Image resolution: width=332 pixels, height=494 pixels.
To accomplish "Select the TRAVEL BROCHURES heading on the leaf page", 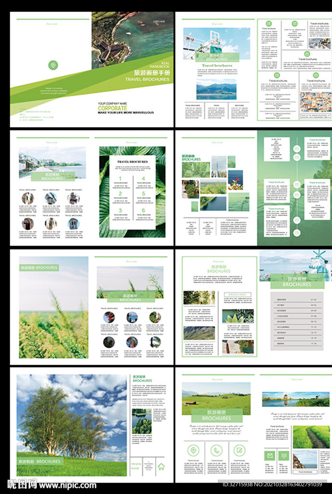I will (132, 162).
